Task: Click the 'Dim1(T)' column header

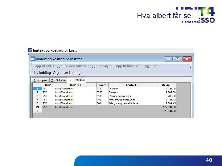Action: [75, 85]
